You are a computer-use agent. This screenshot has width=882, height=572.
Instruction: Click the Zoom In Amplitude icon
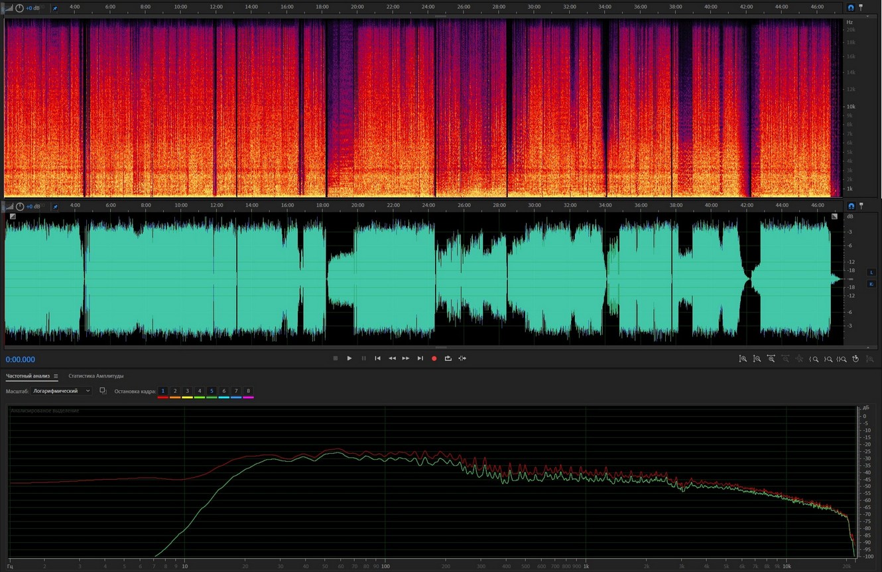(743, 359)
